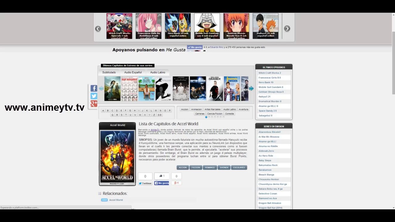Open Detective Conan series link
395x222 pixels.
[x=268, y=194]
